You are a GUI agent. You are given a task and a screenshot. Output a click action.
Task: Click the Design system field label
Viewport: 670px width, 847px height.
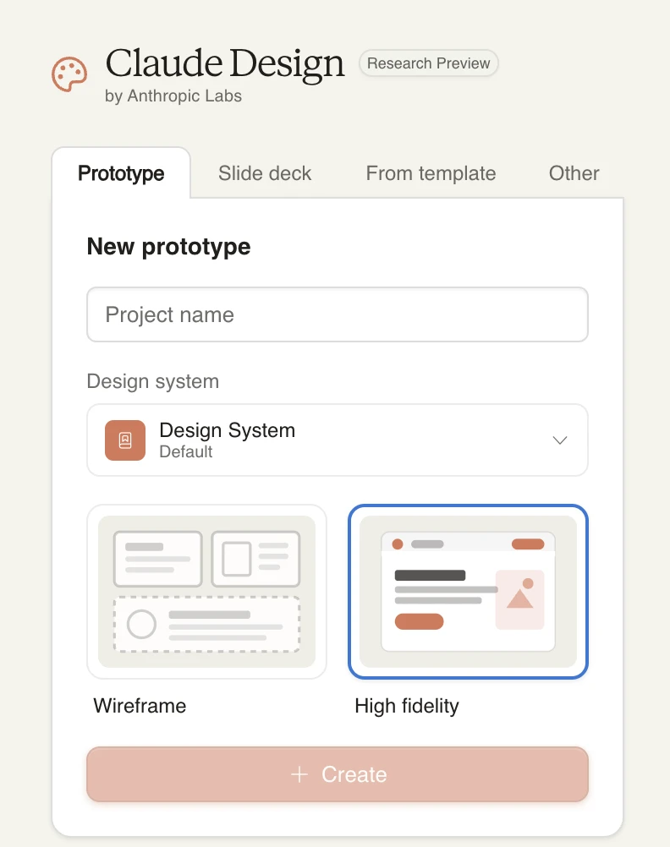pos(153,381)
